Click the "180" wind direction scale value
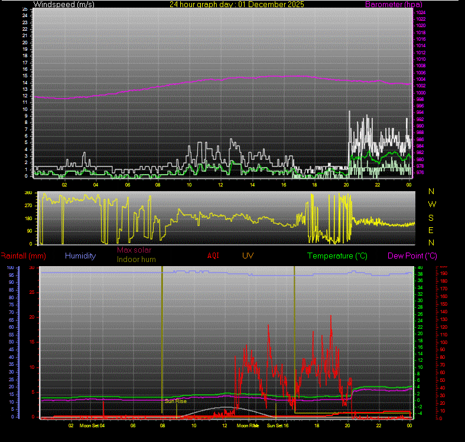The width and height of the screenshot is (465, 442). tap(28, 218)
